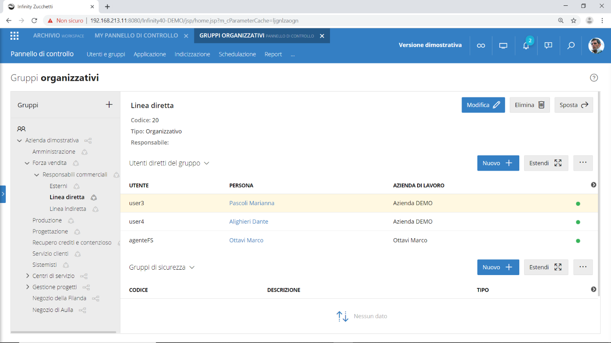Open the app launcher grid icon
Image resolution: width=611 pixels, height=343 pixels.
click(x=14, y=36)
